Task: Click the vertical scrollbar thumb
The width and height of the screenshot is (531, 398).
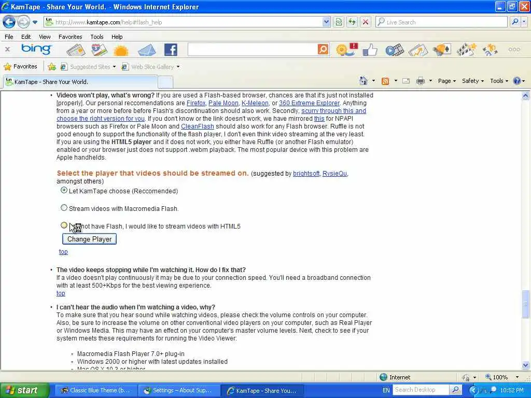Action: point(525,304)
